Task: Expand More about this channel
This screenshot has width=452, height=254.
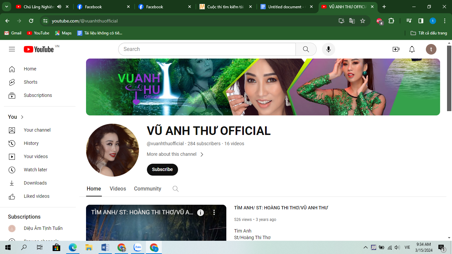Action: [x=175, y=154]
